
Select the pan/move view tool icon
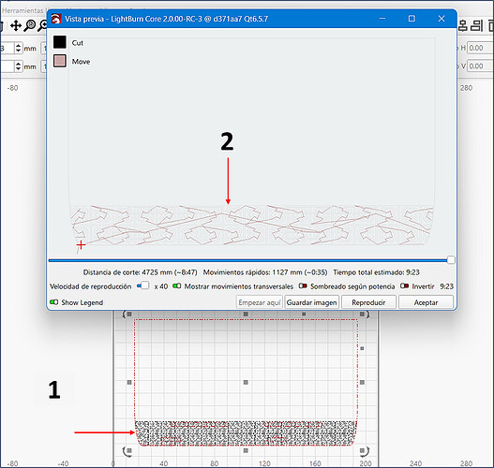tap(15, 26)
